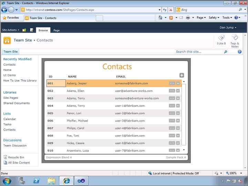Open the Tasks list link
This screenshot has height=186, width=248.
(8, 124)
